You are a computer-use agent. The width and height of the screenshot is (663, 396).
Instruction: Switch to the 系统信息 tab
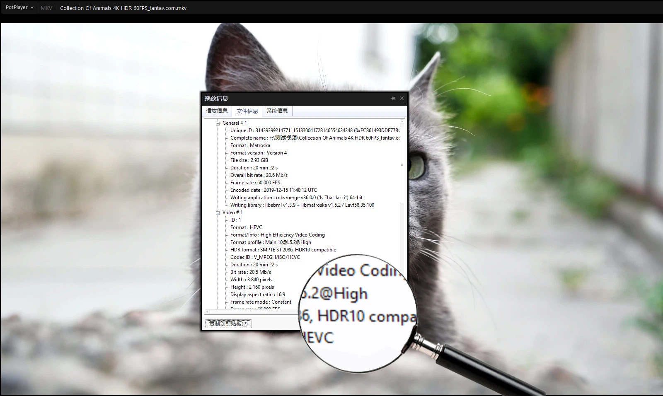pos(277,111)
